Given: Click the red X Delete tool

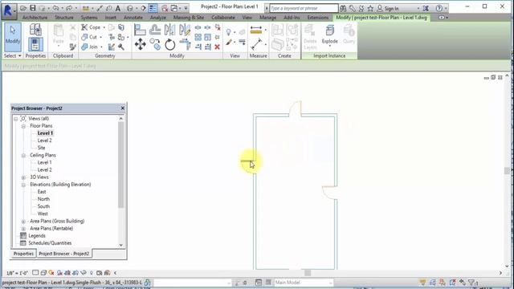Looking at the screenshot, I should (217, 47).
